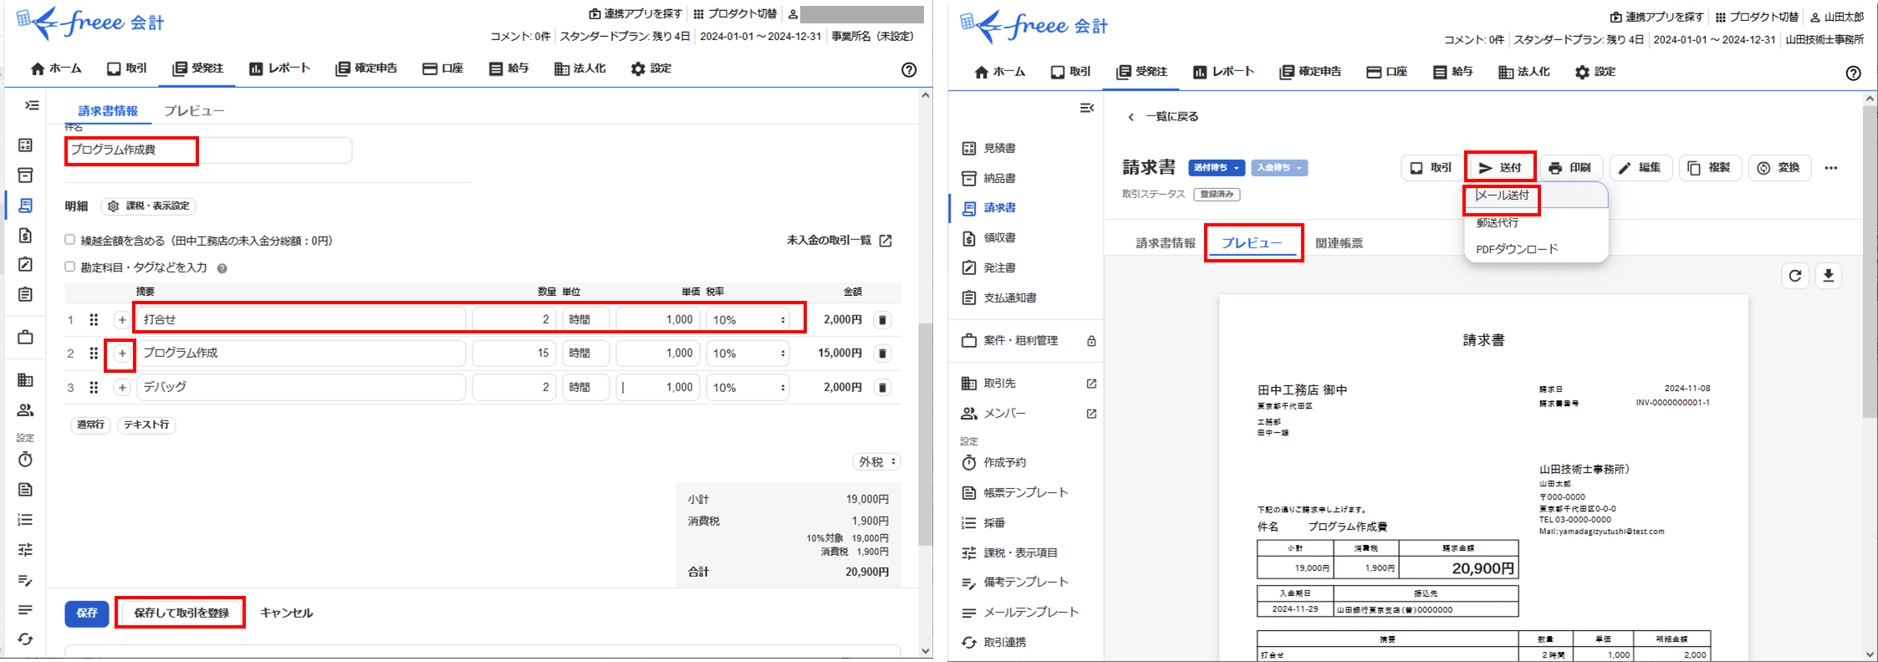
Task: Open tax rate dropdown for プログラム作成 row
Action: pos(748,353)
